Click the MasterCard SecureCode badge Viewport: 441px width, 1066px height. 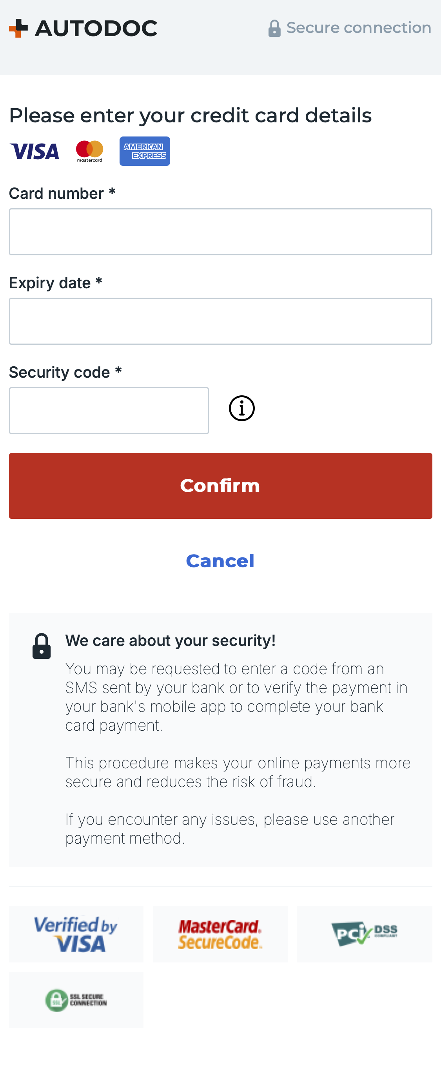(220, 934)
